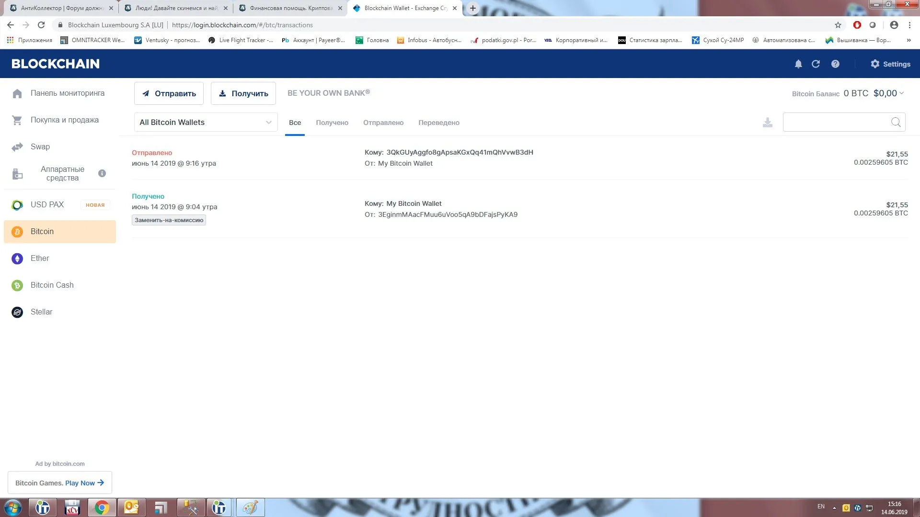Click the search magnifier icon
The image size is (920, 517).
click(x=896, y=122)
